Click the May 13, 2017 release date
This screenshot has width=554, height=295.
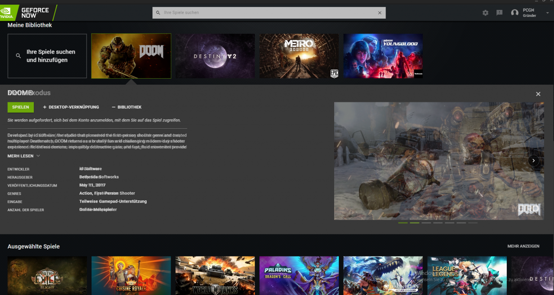[93, 185]
